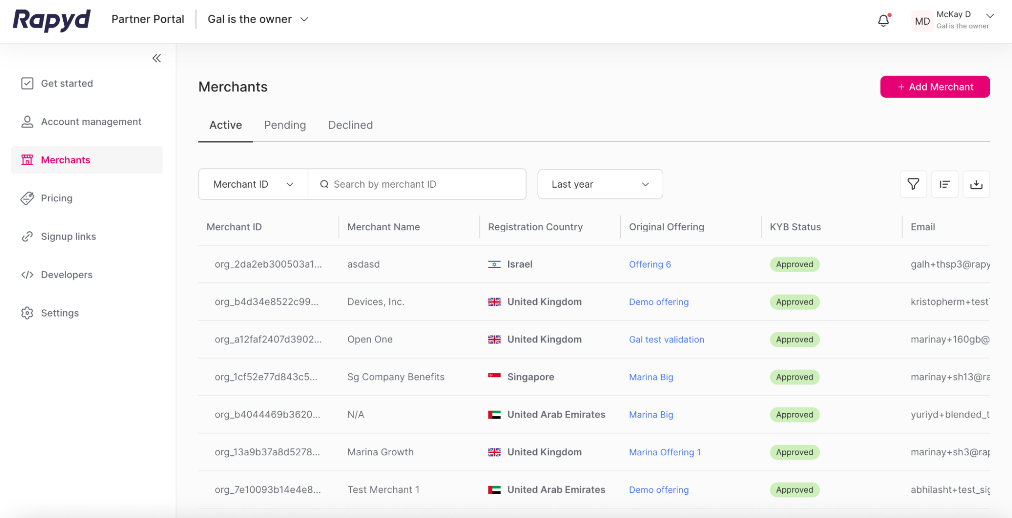1012x518 pixels.
Task: Click the download export icon
Action: [x=977, y=184]
